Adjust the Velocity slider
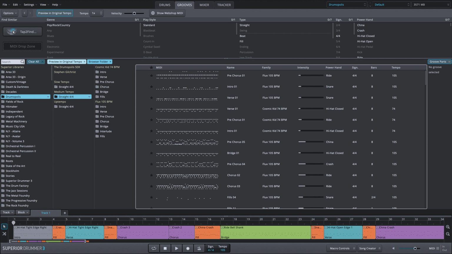Image resolution: width=452 pixels, height=254 pixels. coord(134,13)
